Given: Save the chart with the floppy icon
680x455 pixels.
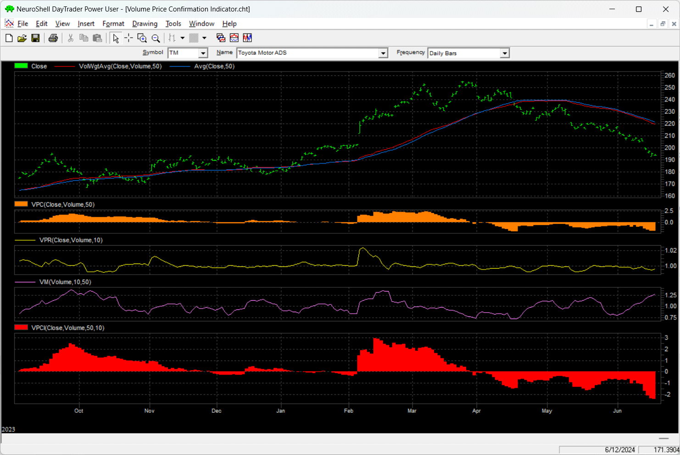Looking at the screenshot, I should tap(35, 38).
